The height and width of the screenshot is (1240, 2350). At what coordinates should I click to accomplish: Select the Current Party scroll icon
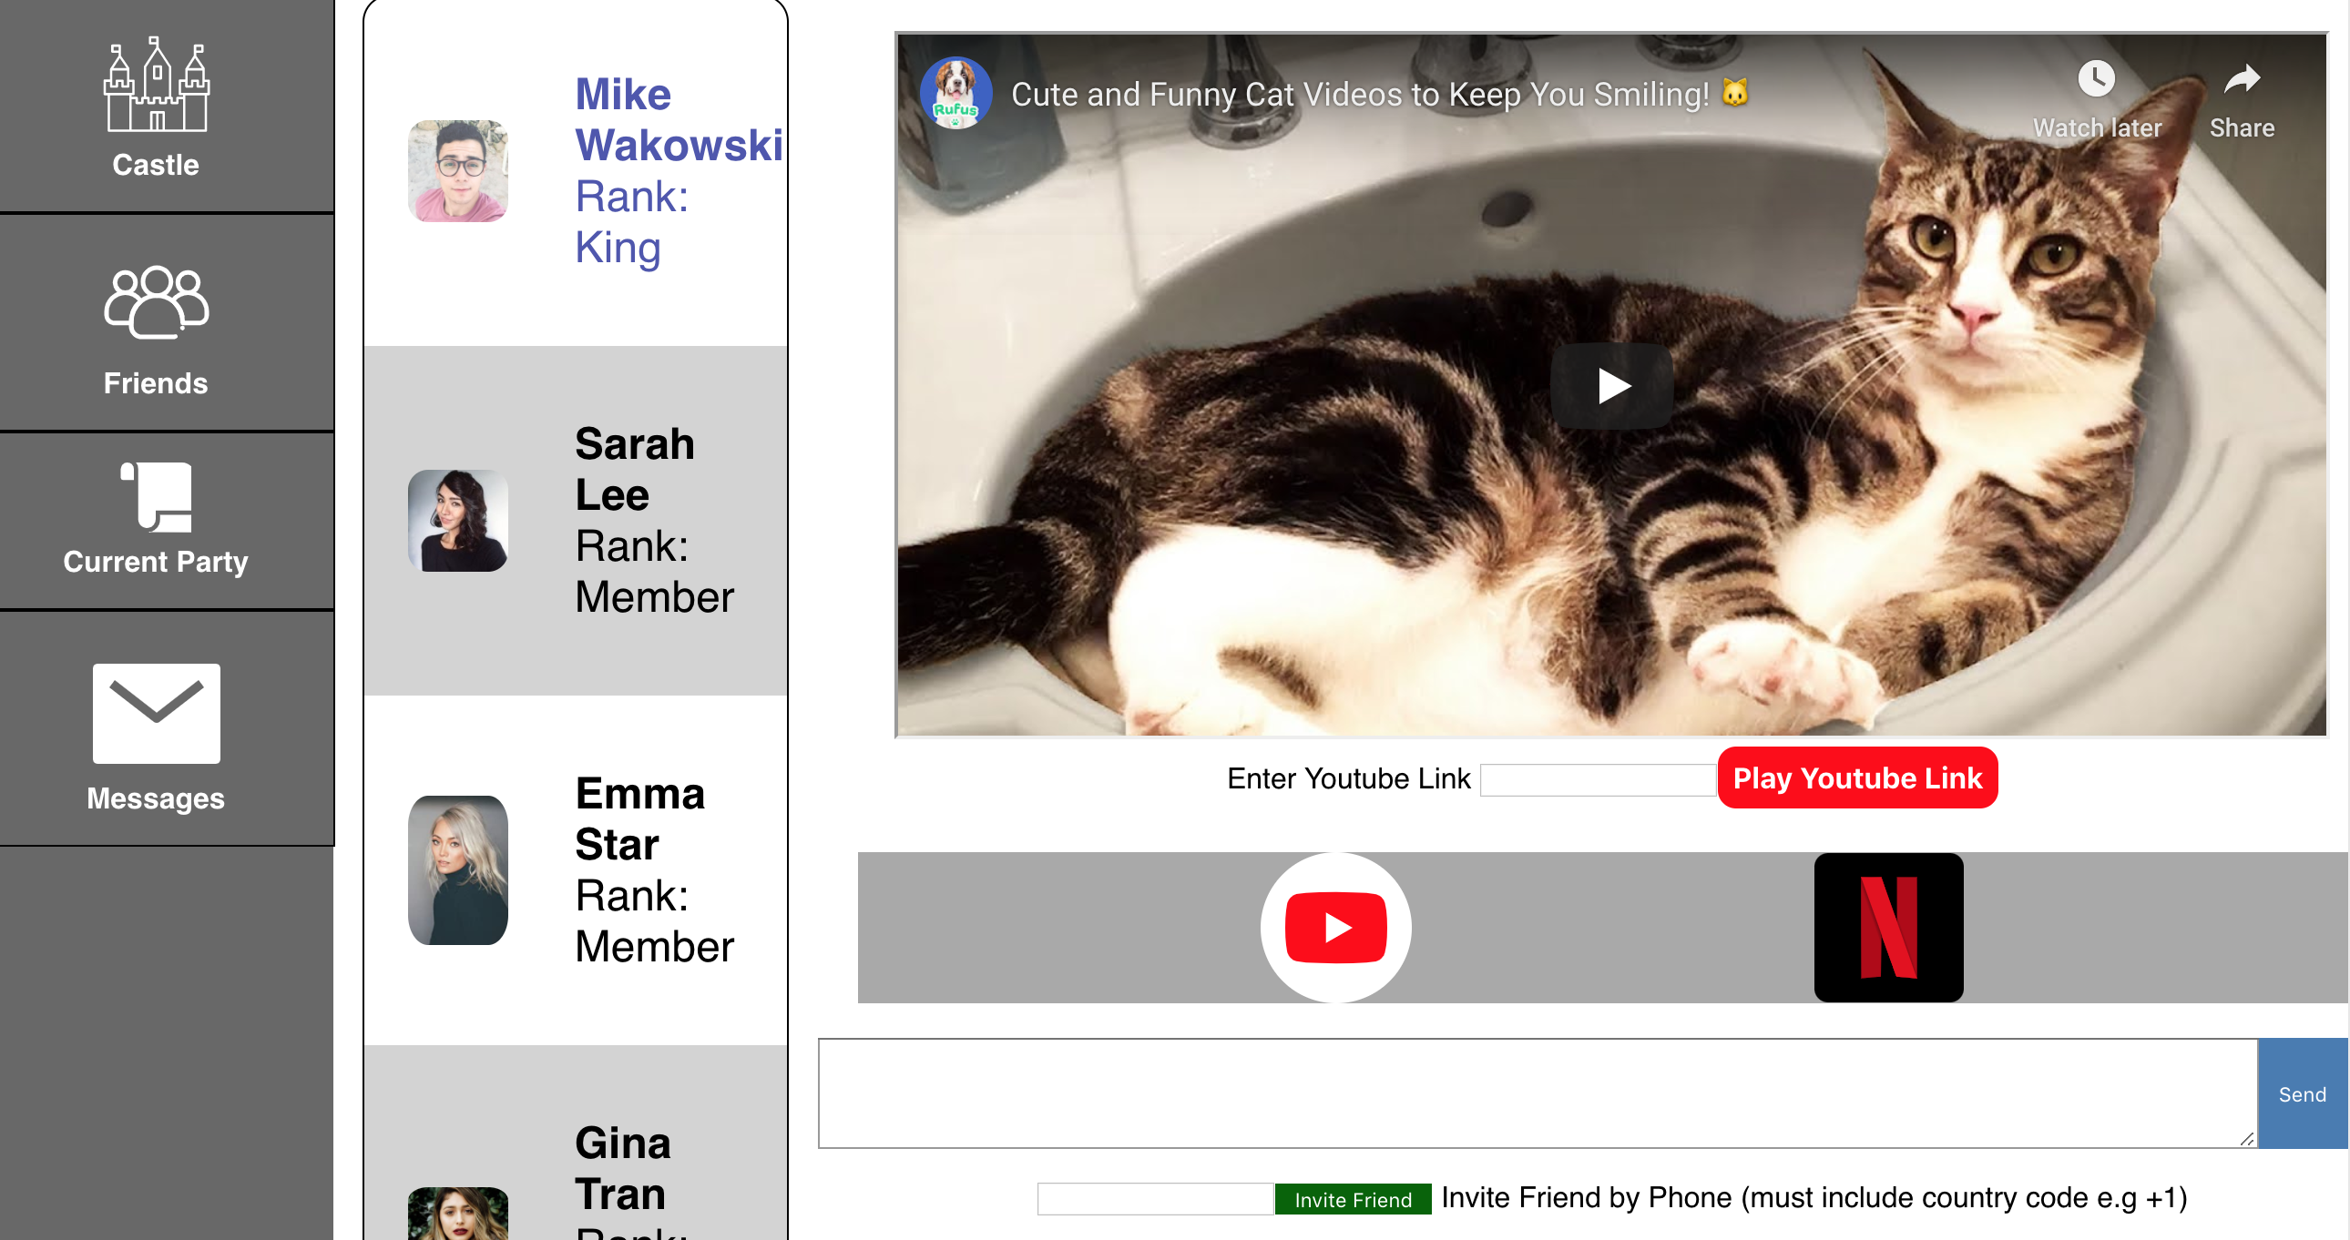pyautogui.click(x=156, y=497)
